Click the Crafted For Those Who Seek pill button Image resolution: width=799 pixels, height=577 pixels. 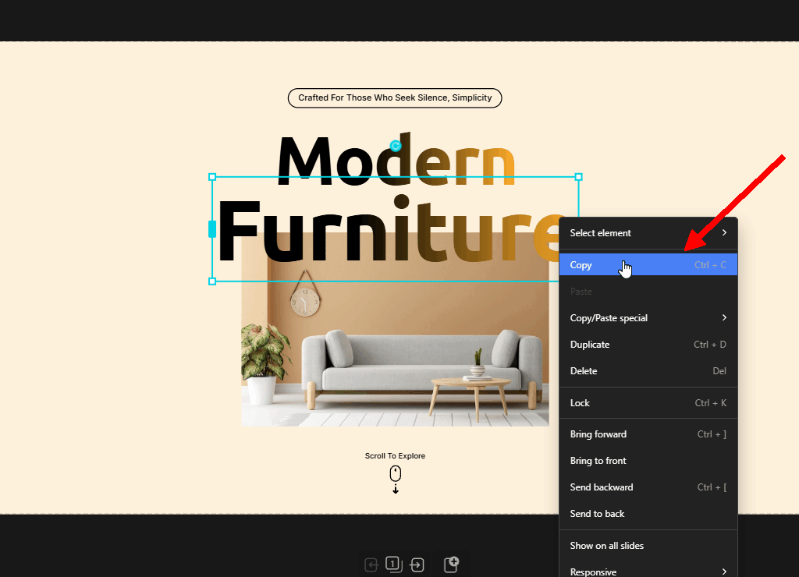[395, 97]
